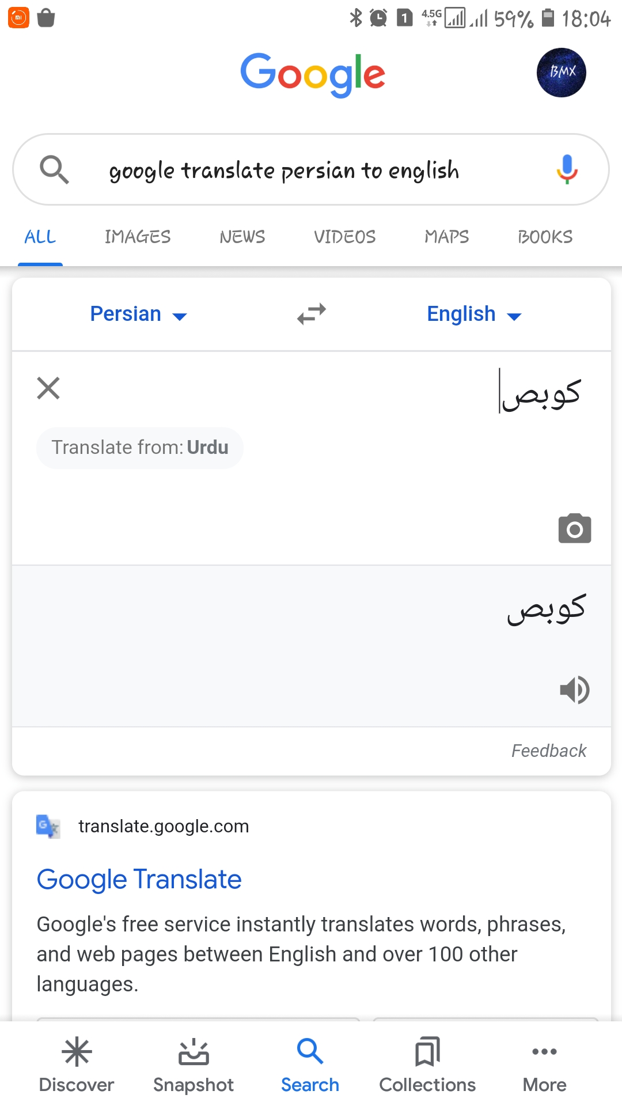The height and width of the screenshot is (1106, 622).
Task: Expand the English target language dropdown
Action: pyautogui.click(x=474, y=314)
